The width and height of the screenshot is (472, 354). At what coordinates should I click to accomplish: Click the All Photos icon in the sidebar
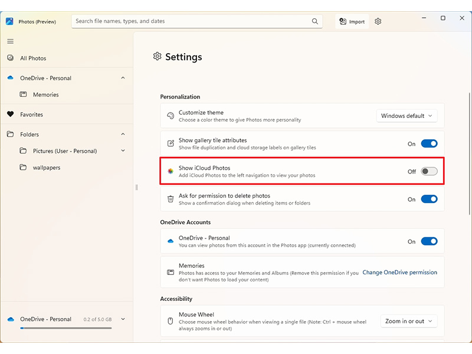(x=10, y=58)
